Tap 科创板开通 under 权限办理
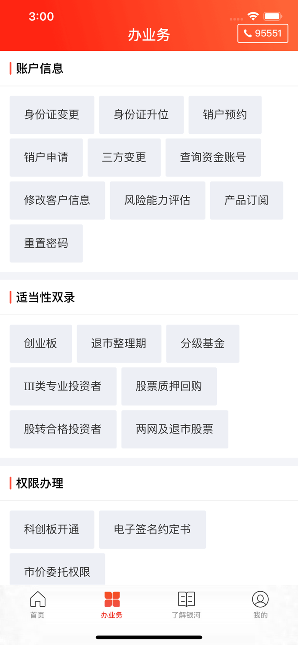The height and width of the screenshot is (645, 298). click(52, 529)
